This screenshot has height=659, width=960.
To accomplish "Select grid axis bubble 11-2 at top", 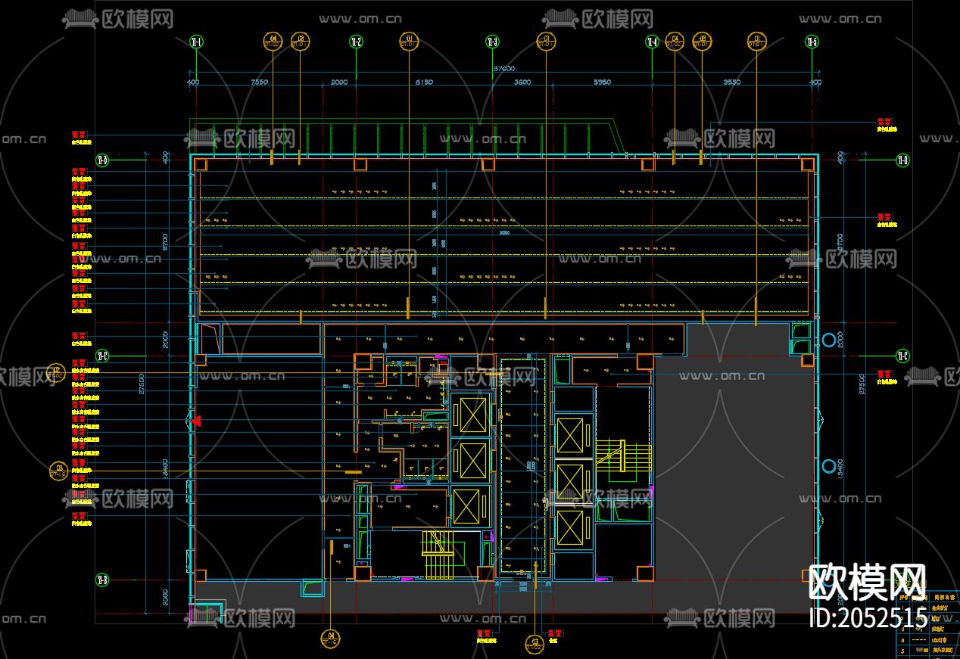I will point(356,42).
